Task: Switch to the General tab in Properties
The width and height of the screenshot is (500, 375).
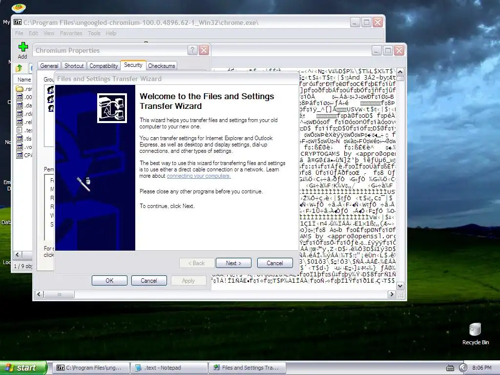Action: pyautogui.click(x=49, y=66)
